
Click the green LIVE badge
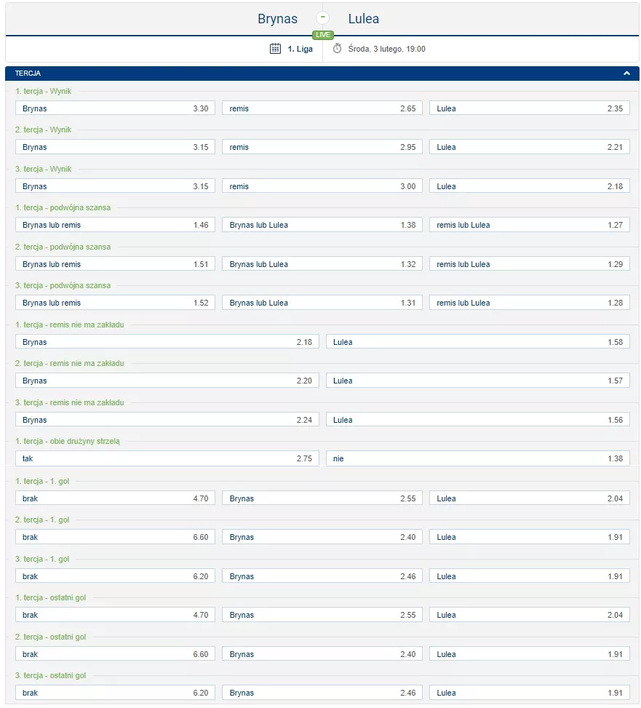323,35
